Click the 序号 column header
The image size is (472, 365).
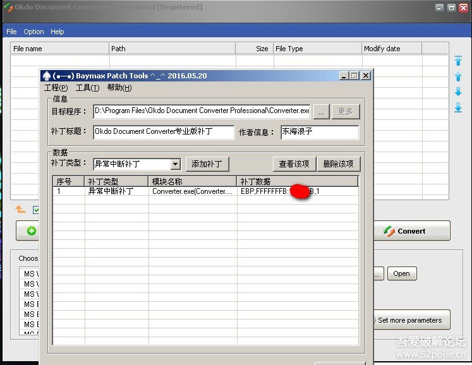click(x=69, y=181)
